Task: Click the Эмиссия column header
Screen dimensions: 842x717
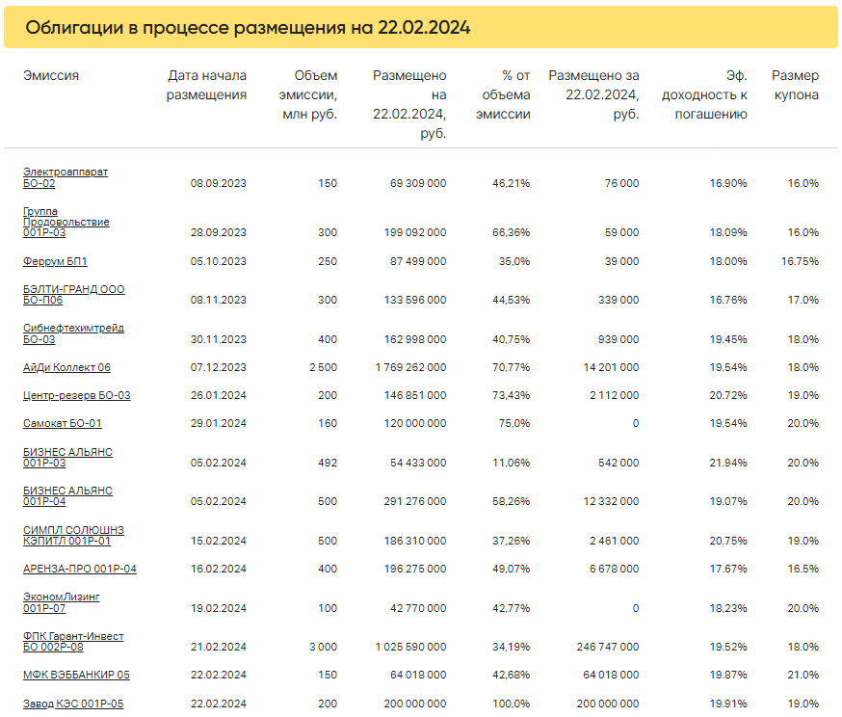Action: click(51, 76)
